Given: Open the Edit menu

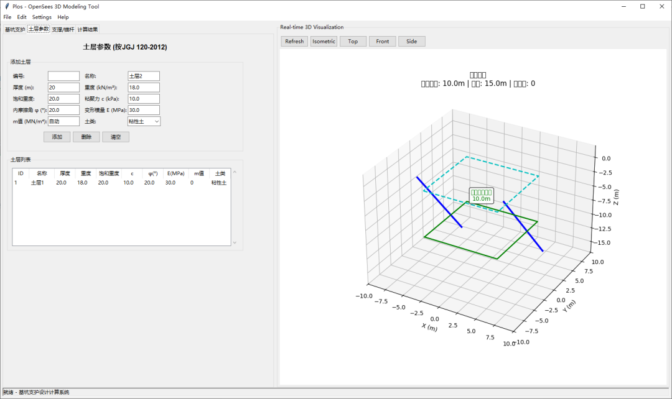Looking at the screenshot, I should (22, 17).
